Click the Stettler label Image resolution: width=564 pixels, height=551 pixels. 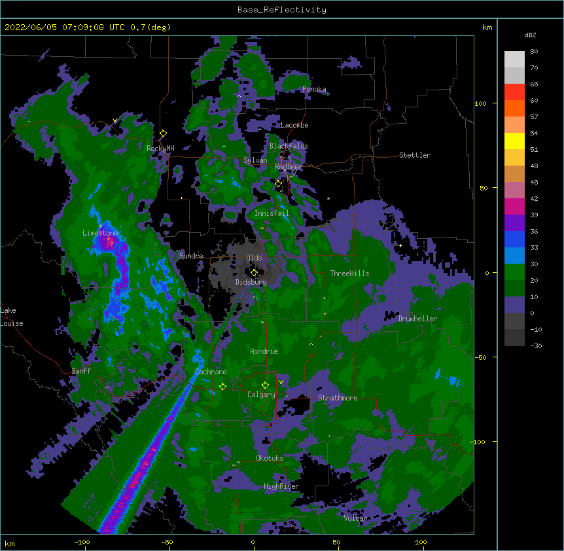pyautogui.click(x=414, y=155)
